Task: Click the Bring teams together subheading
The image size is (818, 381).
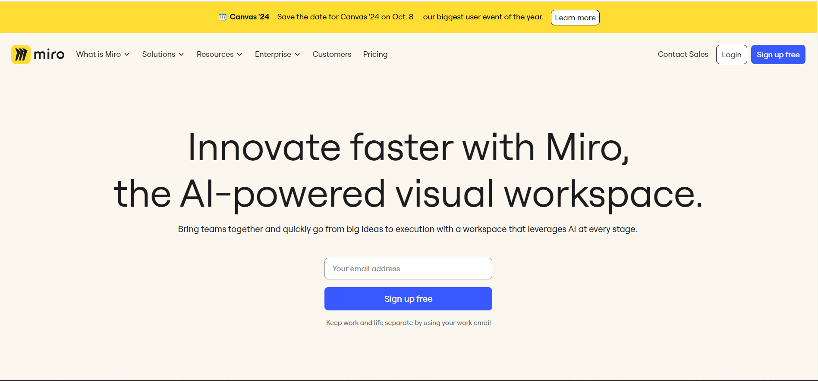Action: point(408,229)
